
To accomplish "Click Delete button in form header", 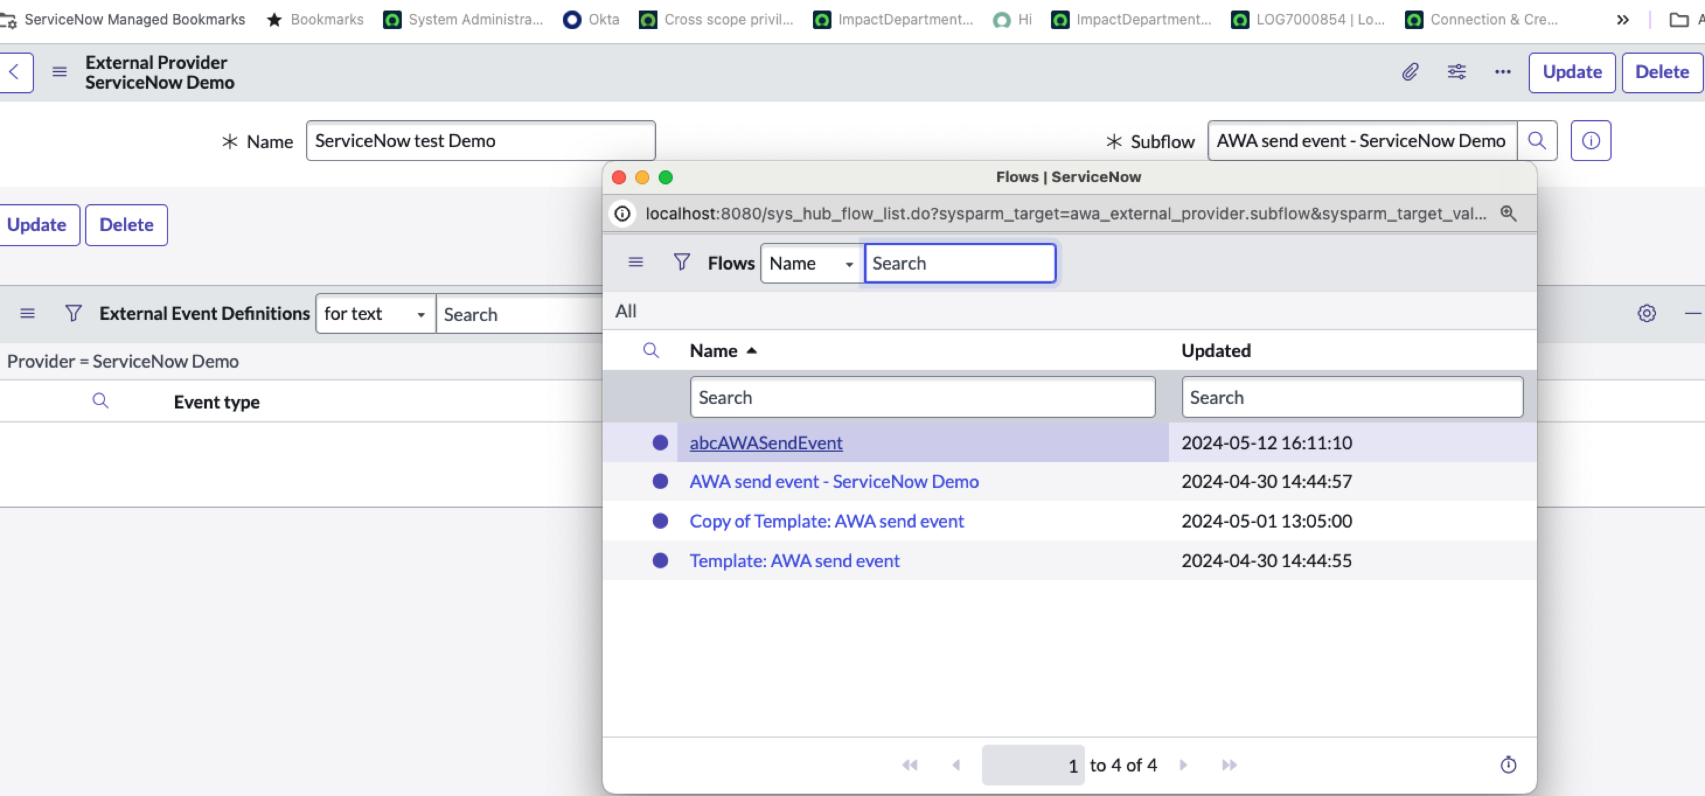I will 1662,72.
